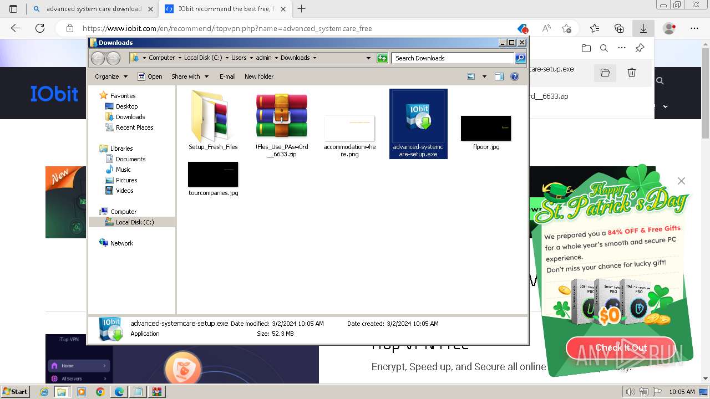This screenshot has height=399, width=710.
Task: Open the view options dropdown arrow
Action: pos(484,76)
